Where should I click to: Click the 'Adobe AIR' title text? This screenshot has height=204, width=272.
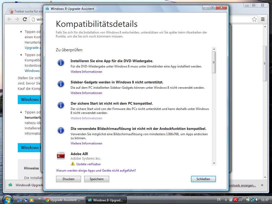point(79,154)
